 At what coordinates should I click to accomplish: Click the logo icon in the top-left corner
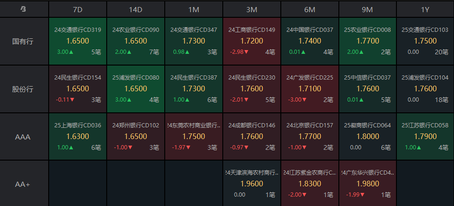click(x=23, y=9)
